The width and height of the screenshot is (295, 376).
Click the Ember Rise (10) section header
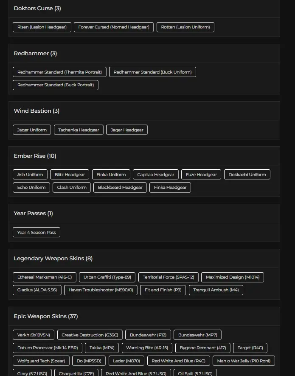point(35,156)
